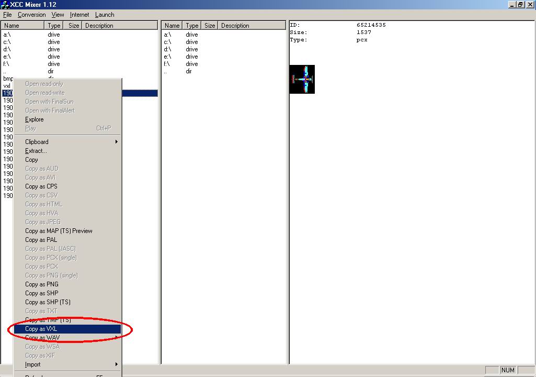Click the greyed Open read-write entry
Viewport: 536px width, 377px height.
(67, 93)
